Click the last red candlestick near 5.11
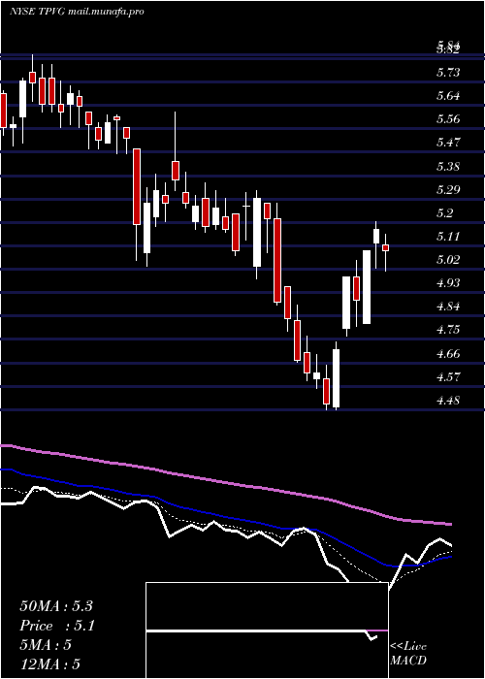The image size is (485, 679). click(385, 247)
